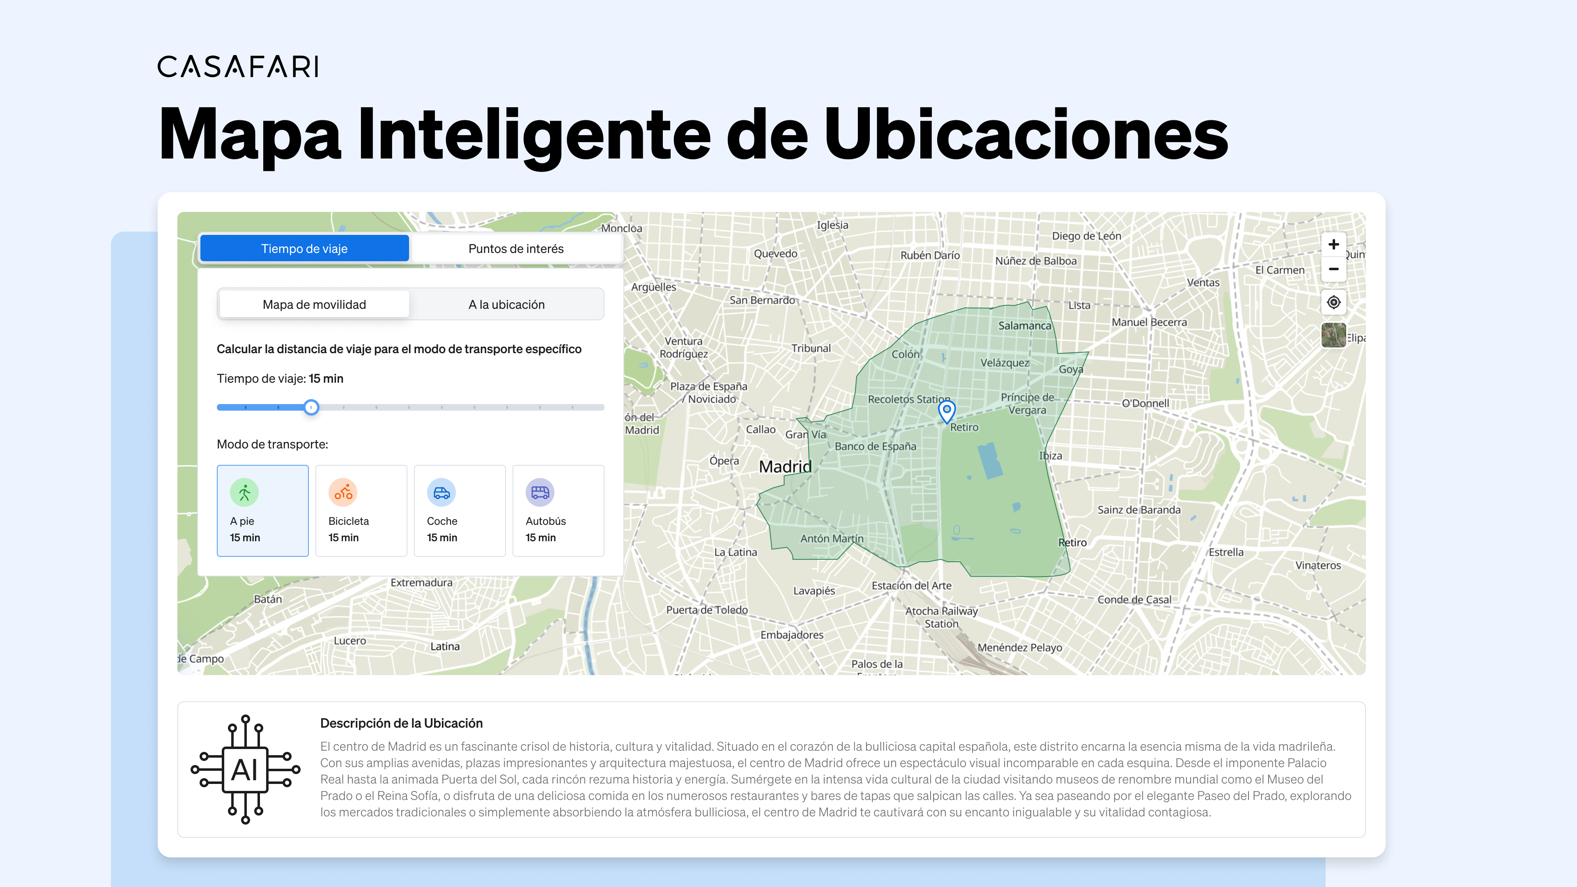1577x887 pixels.
Task: Click 'Plaza de España' map label
Action: click(x=709, y=386)
